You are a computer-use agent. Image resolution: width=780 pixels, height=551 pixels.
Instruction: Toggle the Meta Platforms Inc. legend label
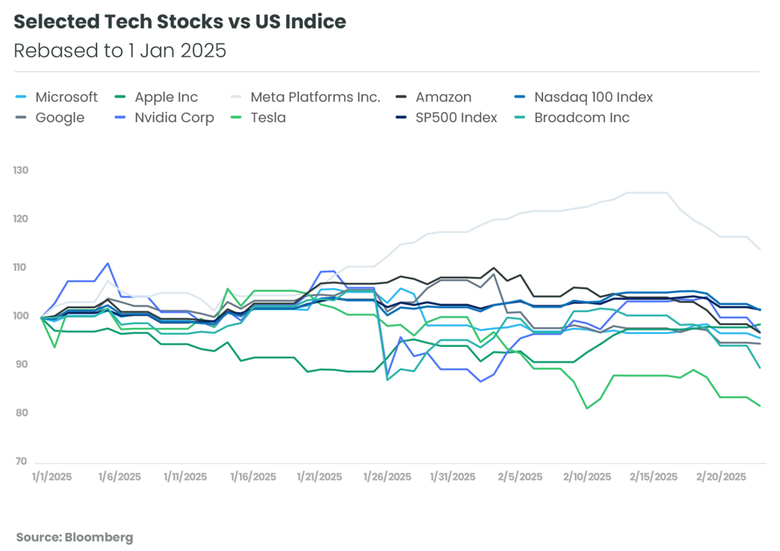314,97
